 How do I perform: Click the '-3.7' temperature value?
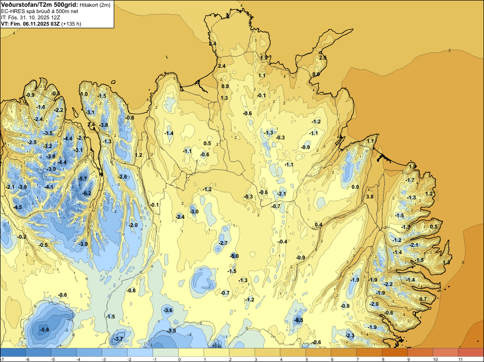point(119,339)
